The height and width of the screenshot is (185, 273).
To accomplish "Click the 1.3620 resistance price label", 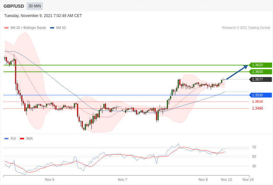I will click(260, 65).
